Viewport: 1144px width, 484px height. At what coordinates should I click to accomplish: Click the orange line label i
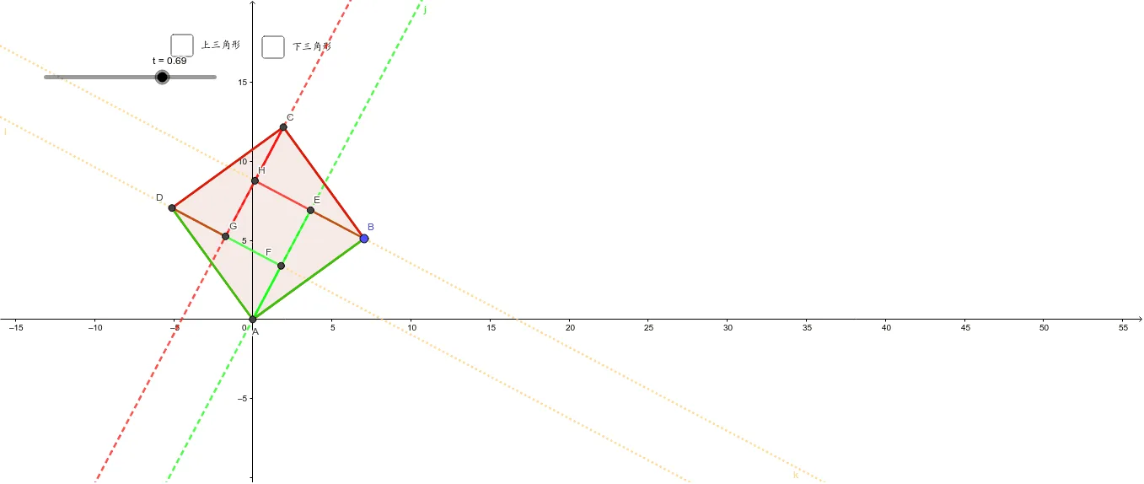(5, 132)
